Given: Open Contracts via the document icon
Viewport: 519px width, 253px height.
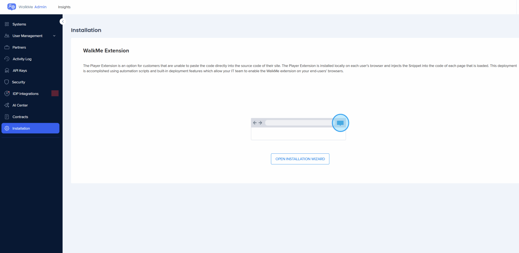Looking at the screenshot, I should (x=7, y=116).
